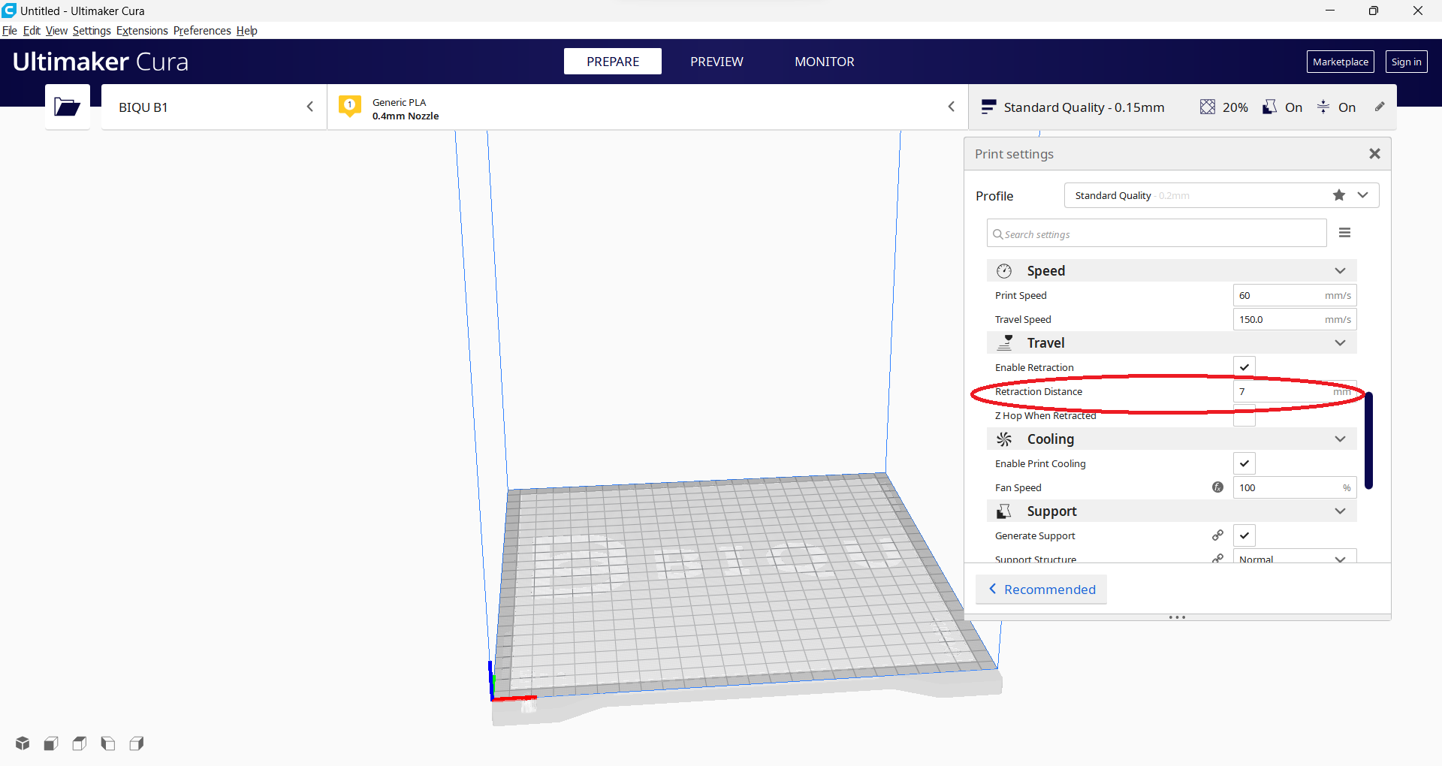Click Fan Speed function formula icon
This screenshot has height=766, width=1442.
1217,487
